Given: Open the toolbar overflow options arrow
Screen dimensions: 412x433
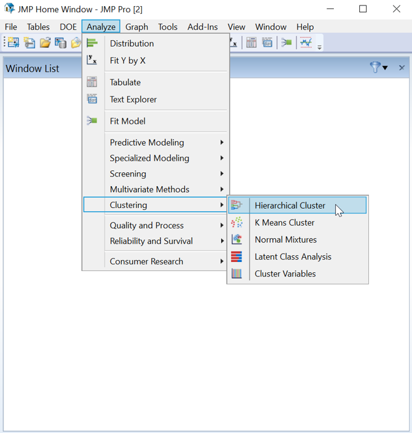Looking at the screenshot, I should (x=319, y=47).
